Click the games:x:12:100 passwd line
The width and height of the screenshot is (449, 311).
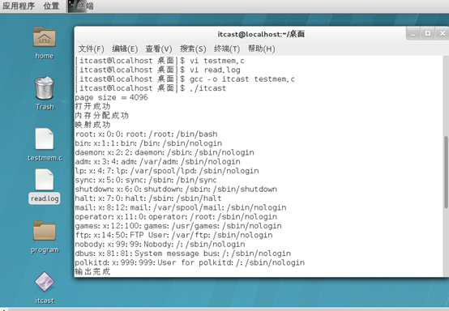pyautogui.click(x=178, y=226)
